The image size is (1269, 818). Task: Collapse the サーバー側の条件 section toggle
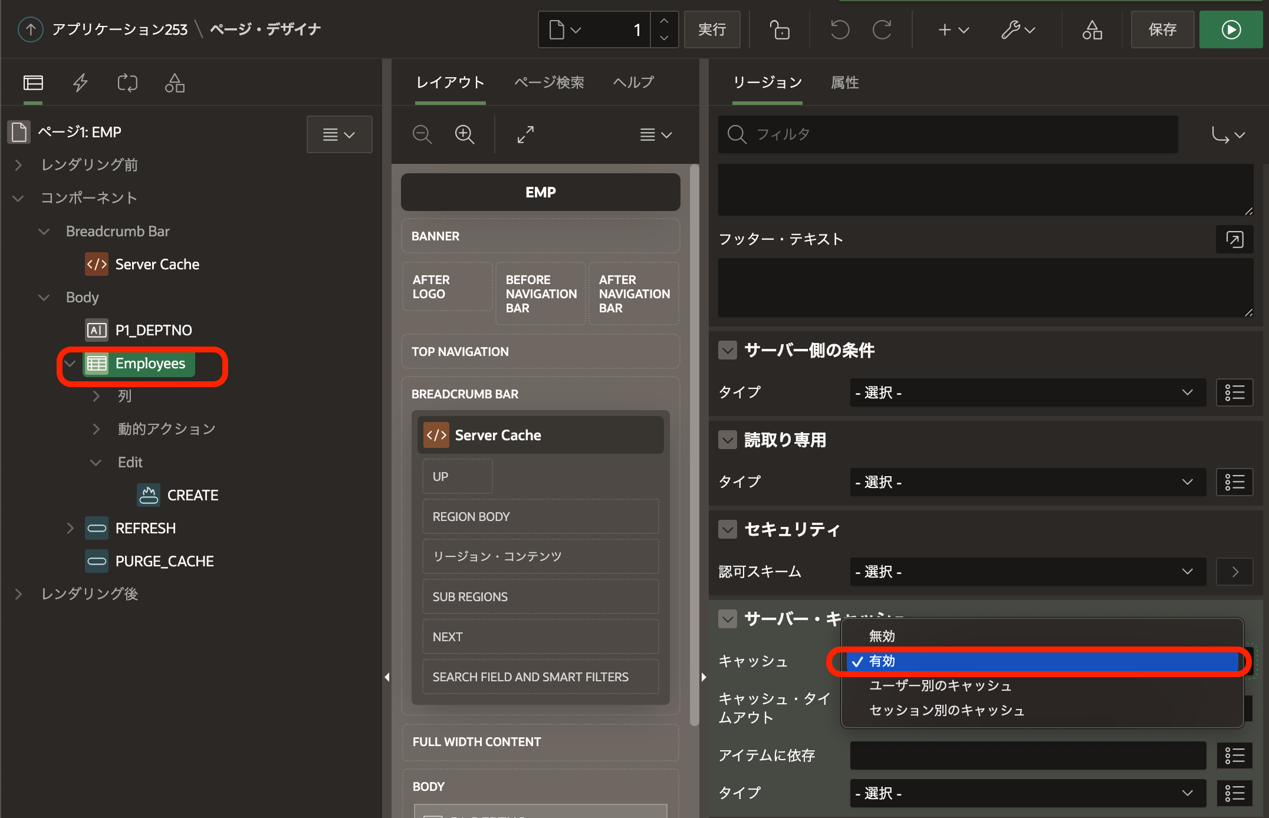pos(728,350)
